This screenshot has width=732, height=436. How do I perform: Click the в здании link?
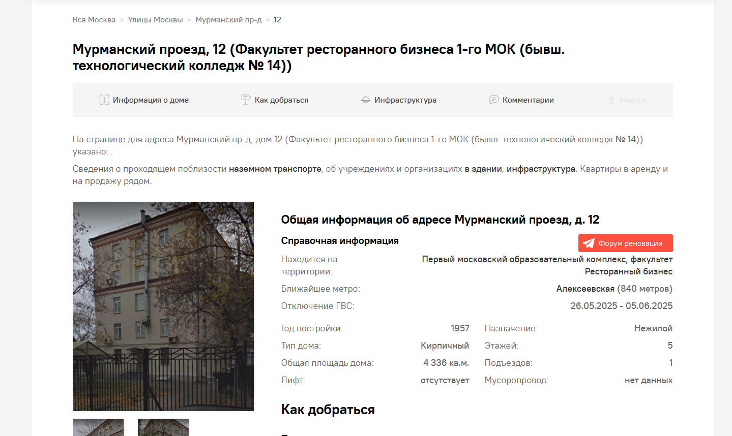[483, 169]
